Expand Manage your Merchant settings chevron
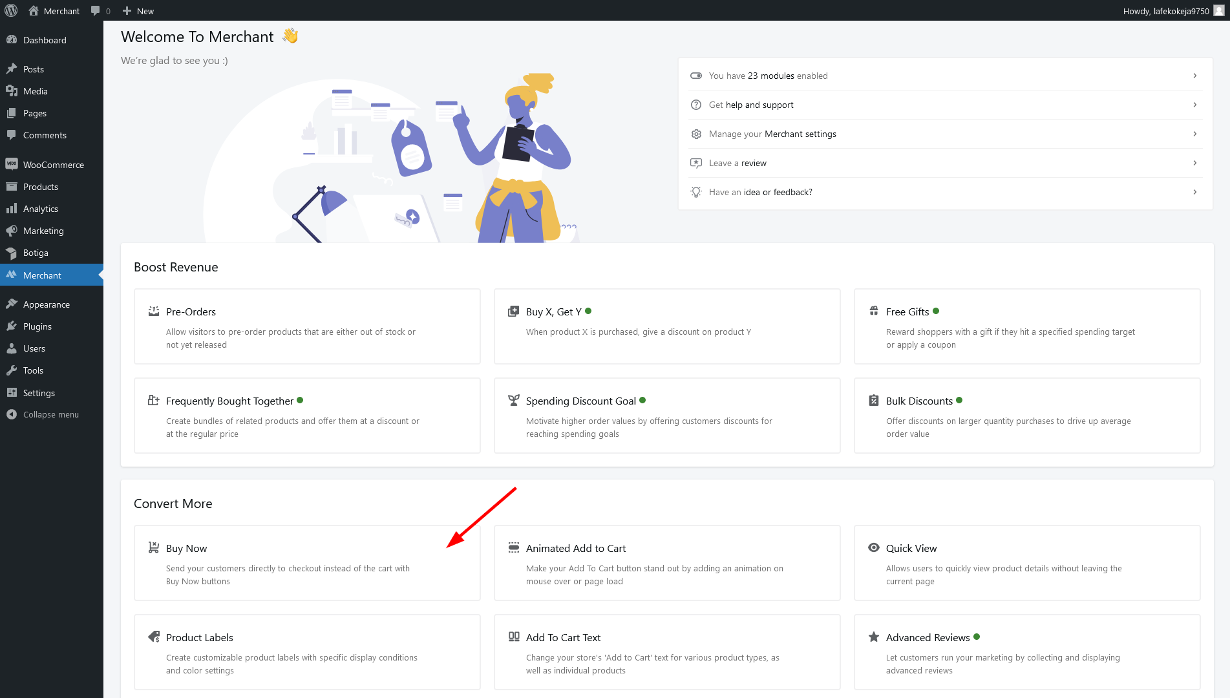 (x=1194, y=134)
